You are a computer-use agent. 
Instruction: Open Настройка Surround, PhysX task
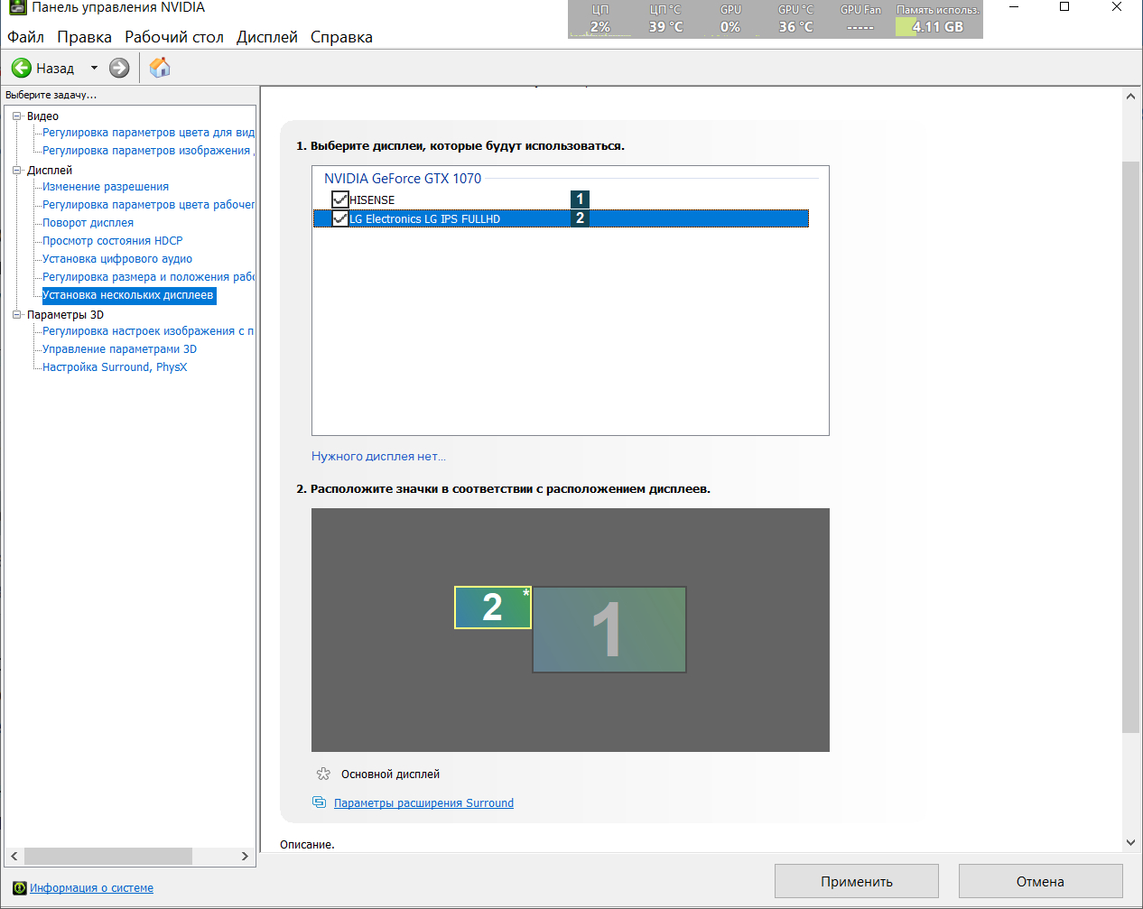tap(115, 367)
